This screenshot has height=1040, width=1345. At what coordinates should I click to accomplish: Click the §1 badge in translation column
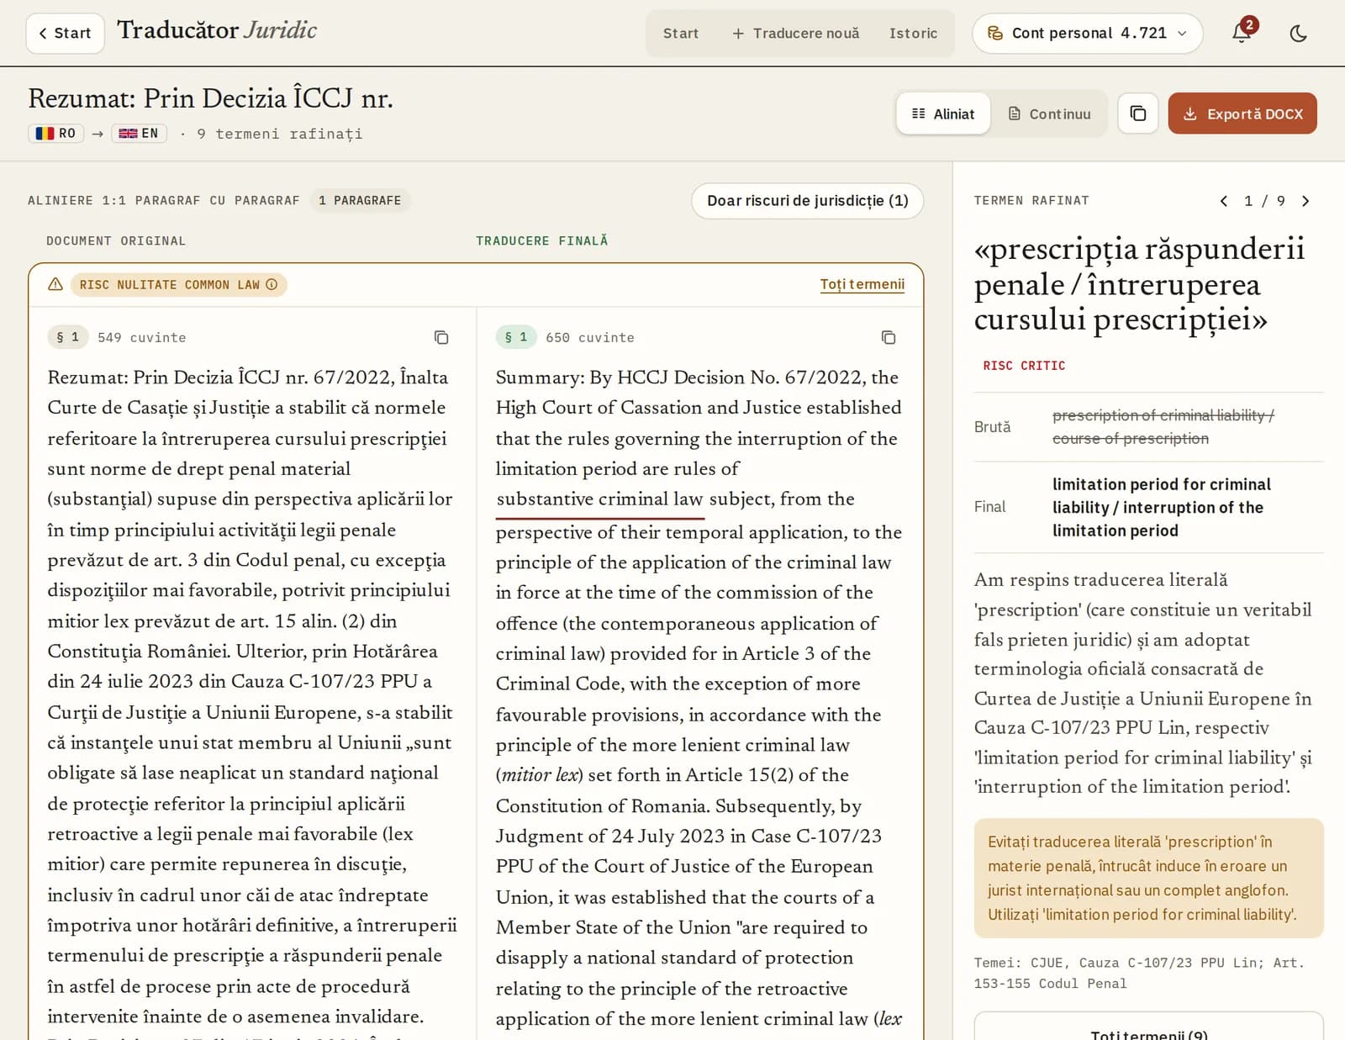[515, 337]
